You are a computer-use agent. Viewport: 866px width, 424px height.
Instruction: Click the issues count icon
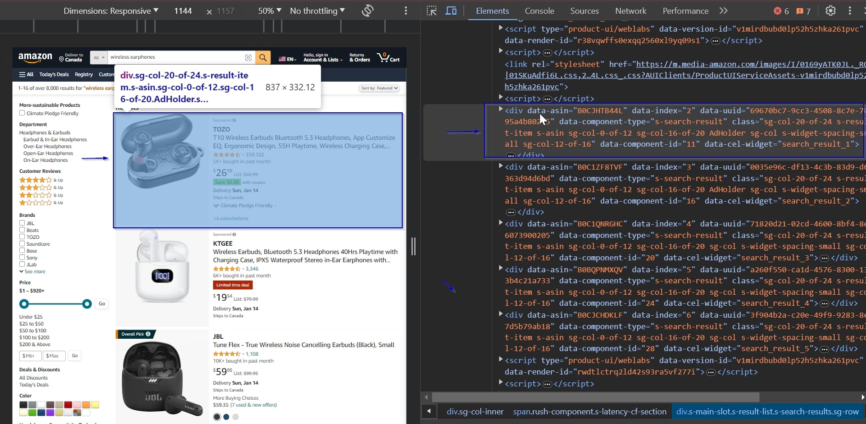click(800, 11)
